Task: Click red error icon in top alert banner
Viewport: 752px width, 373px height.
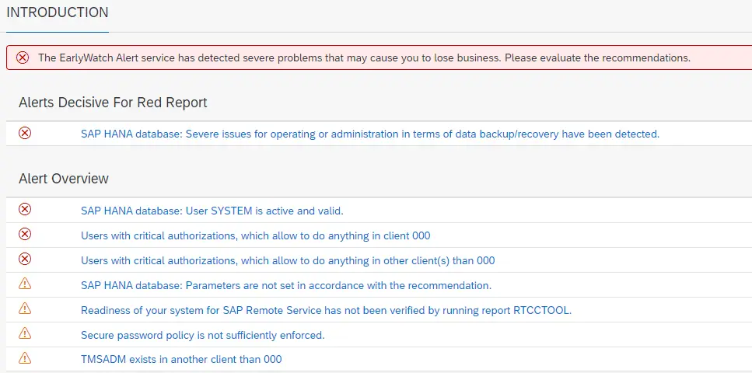Action: [x=23, y=58]
